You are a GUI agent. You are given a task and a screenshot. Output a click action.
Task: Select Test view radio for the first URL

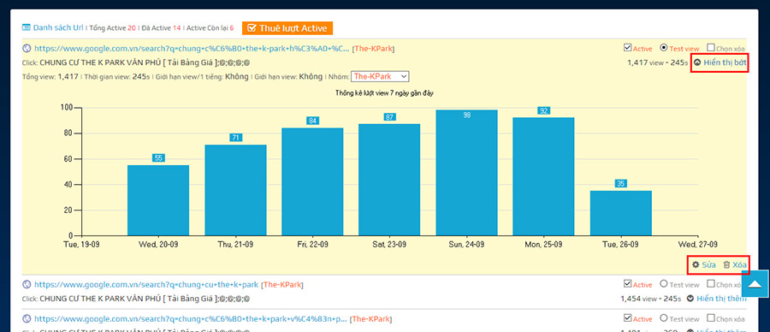pyautogui.click(x=664, y=48)
